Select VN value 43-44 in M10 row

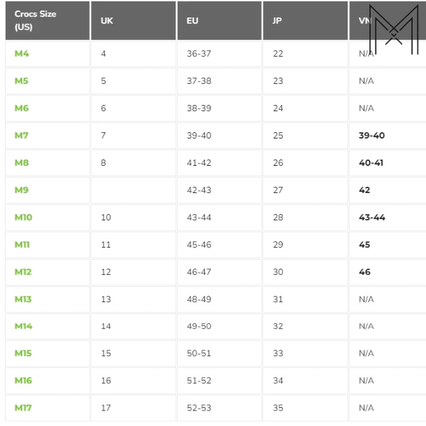tap(372, 218)
